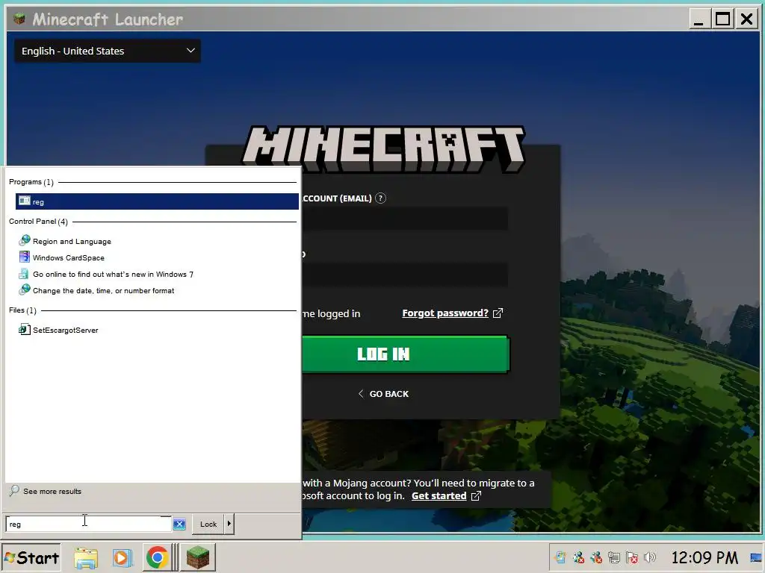Expand the shutdown options arrow beside Lock
Screen dimensions: 765x573
[x=229, y=524]
